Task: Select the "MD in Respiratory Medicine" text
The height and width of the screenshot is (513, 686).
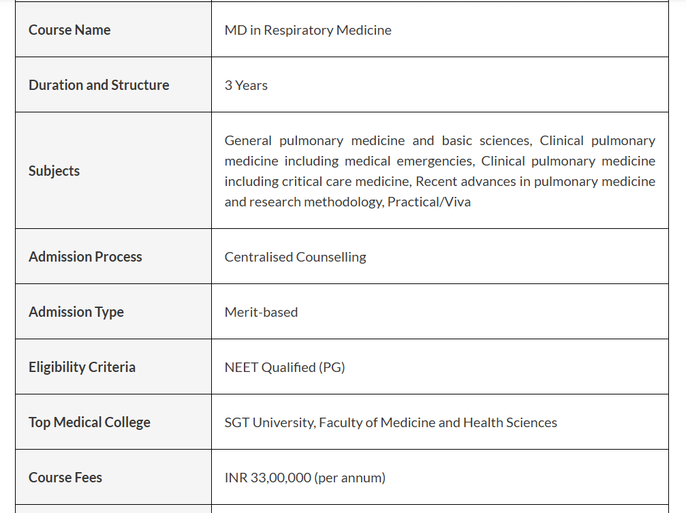Action: (308, 30)
